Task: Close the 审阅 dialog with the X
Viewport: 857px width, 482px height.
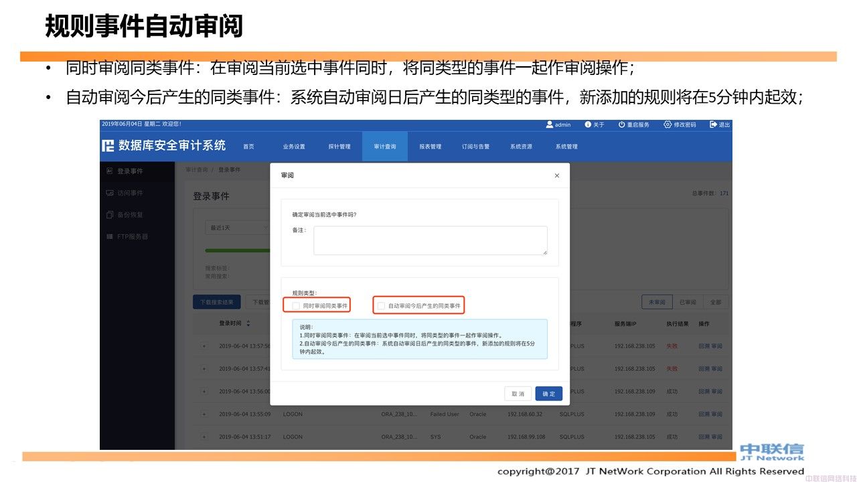Action: 557,175
